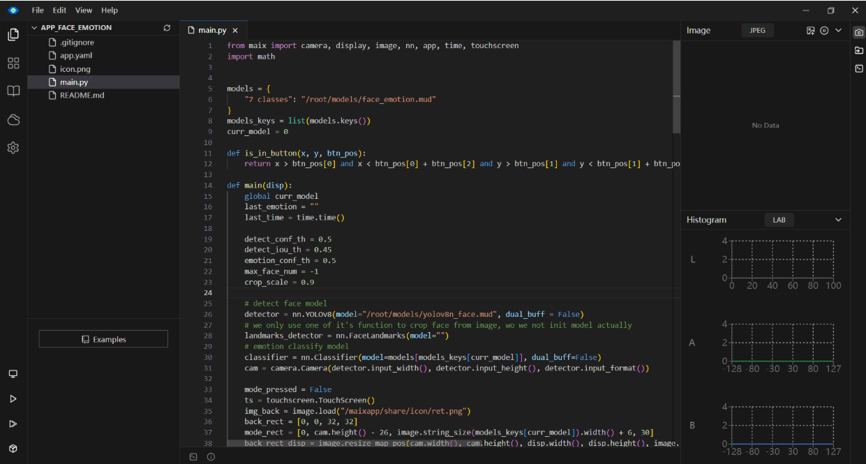Open settings gear in left sidebar
Screen dimensions: 866x464
pos(13,148)
